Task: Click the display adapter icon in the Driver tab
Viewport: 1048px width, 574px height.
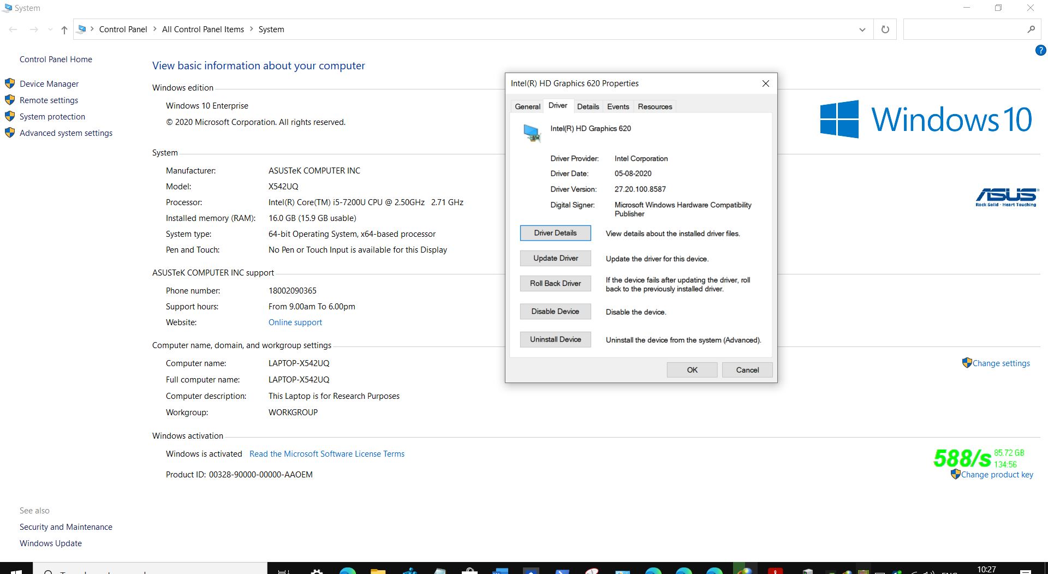Action: point(532,133)
